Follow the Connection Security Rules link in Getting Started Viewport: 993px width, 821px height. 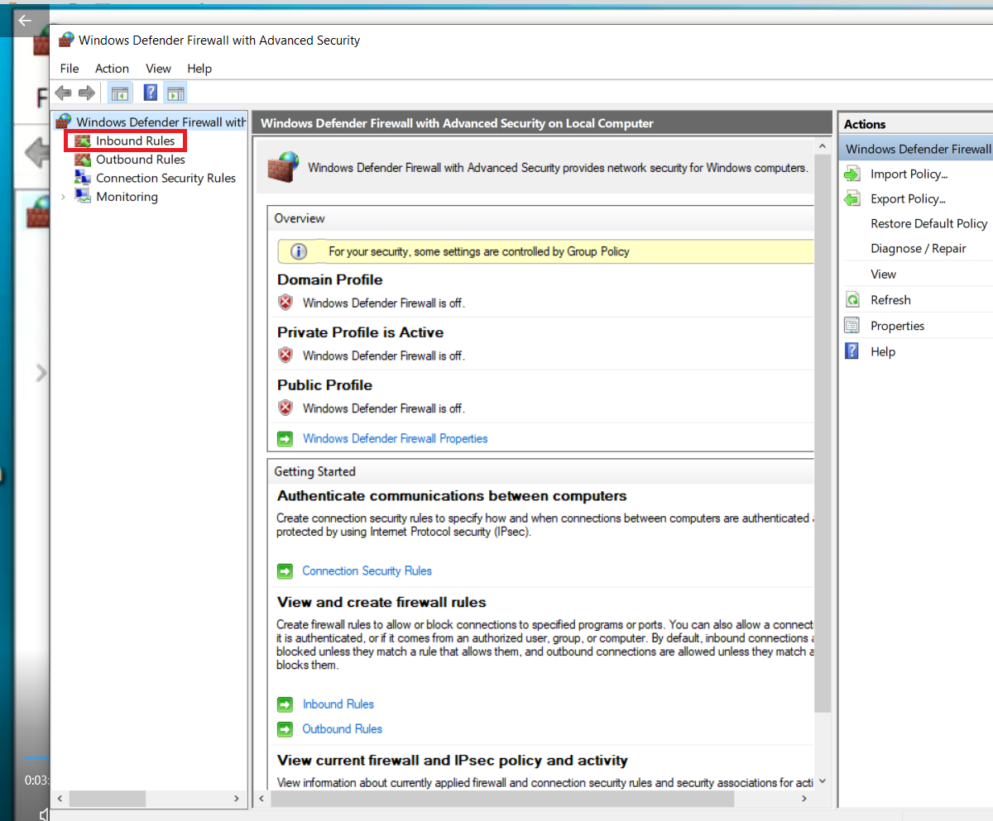tap(367, 570)
